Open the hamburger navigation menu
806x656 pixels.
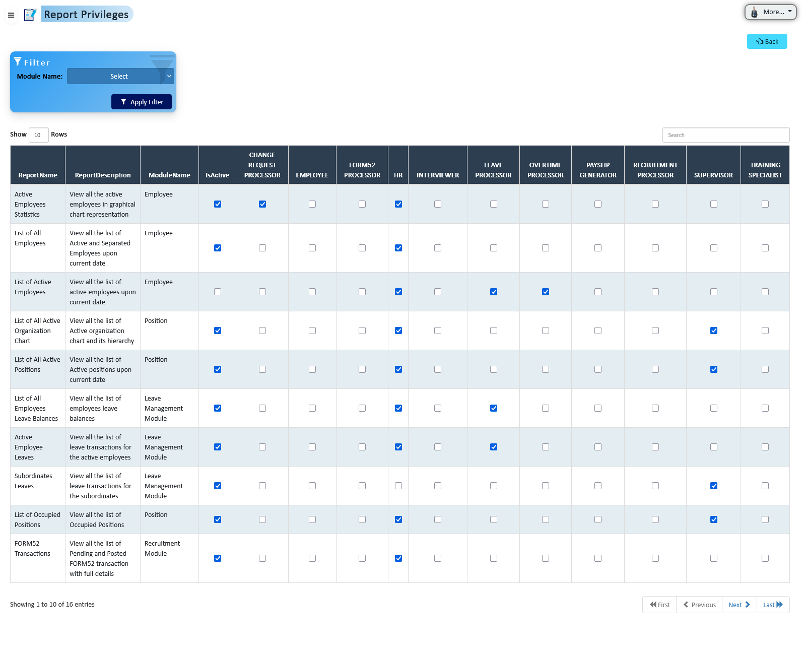pyautogui.click(x=11, y=15)
